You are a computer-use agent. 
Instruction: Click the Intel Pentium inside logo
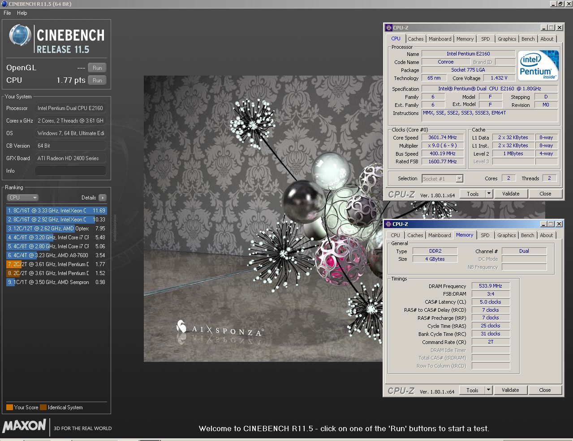[539, 65]
